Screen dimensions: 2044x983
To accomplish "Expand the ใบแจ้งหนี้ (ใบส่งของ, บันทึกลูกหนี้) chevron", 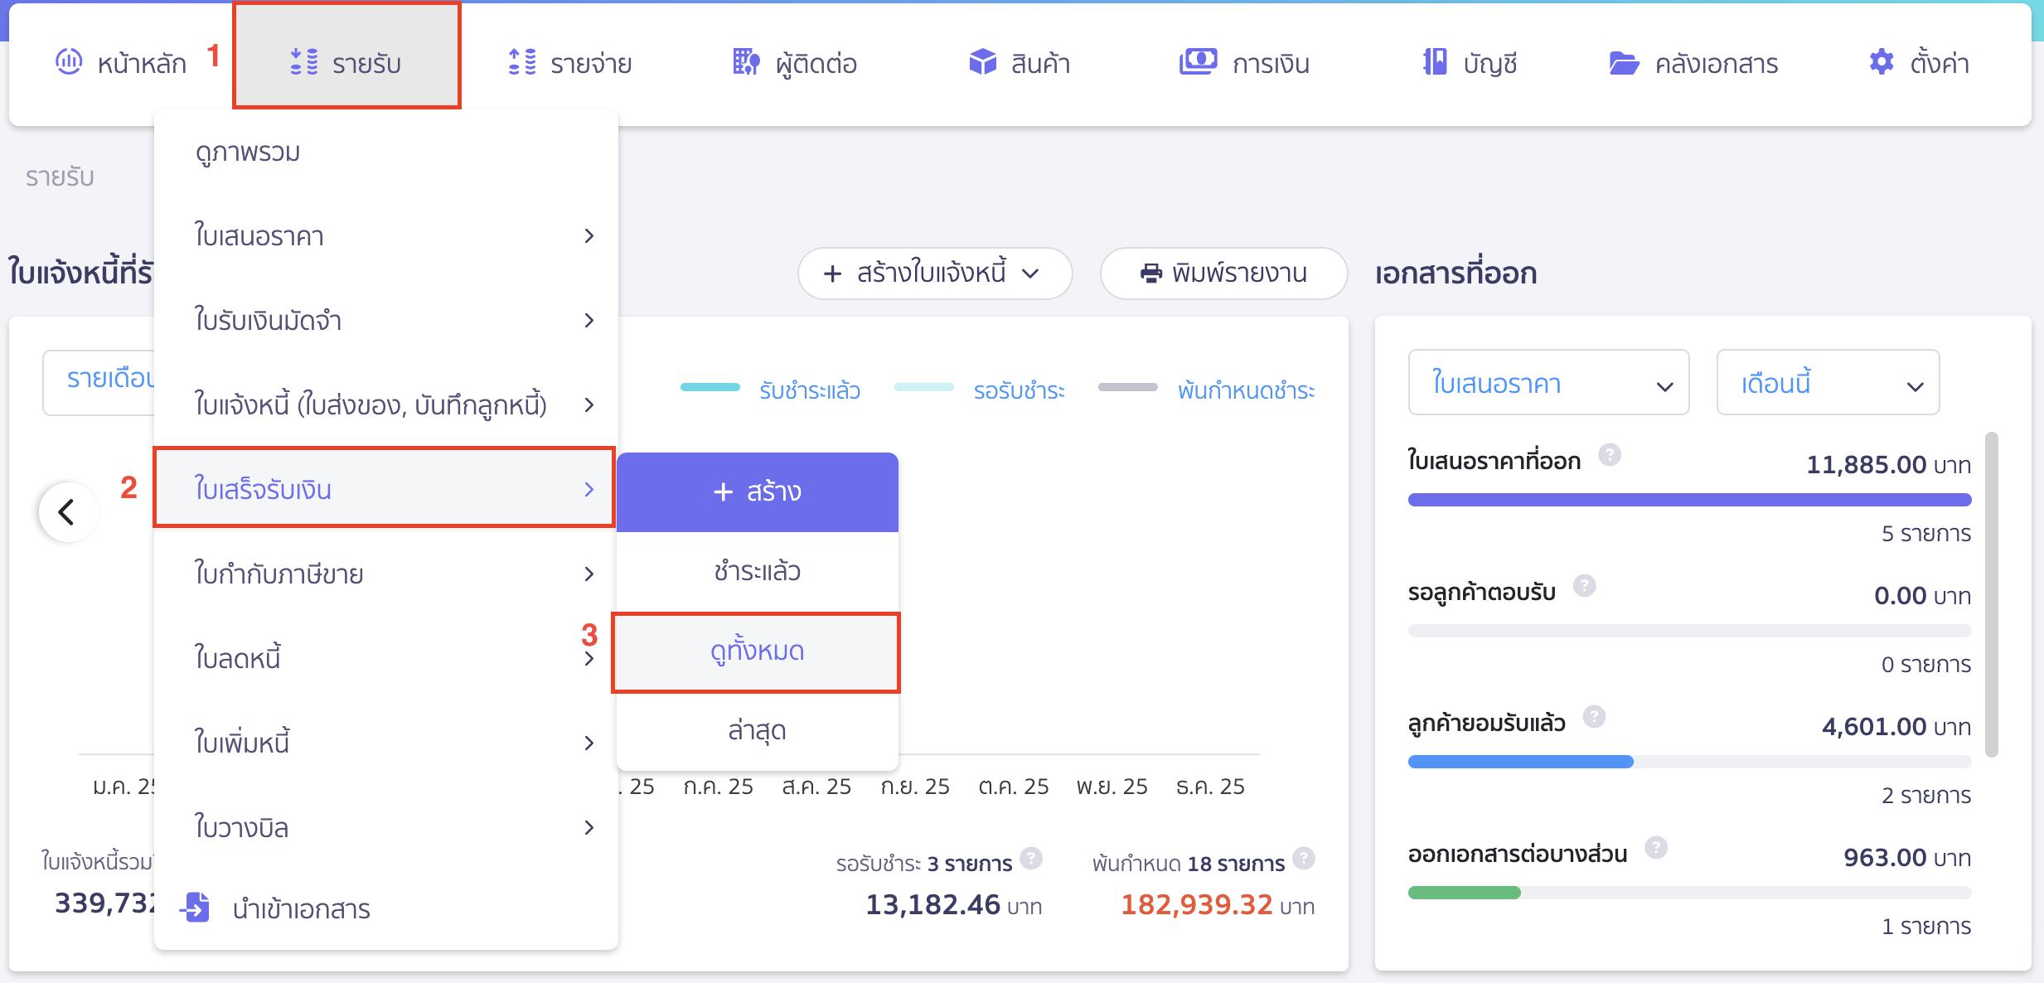I will pyautogui.click(x=589, y=405).
